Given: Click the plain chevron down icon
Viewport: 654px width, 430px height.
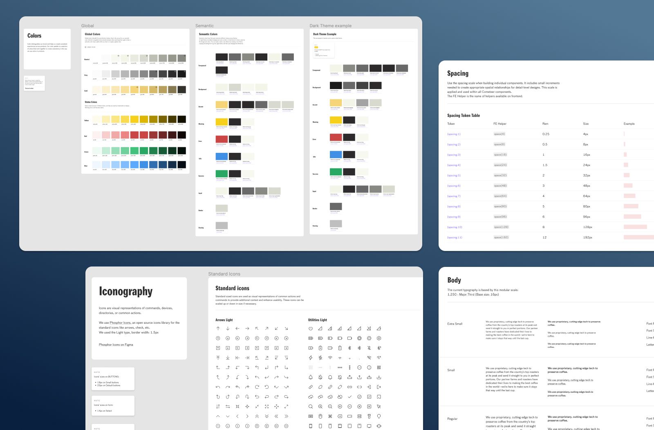Looking at the screenshot, I should [228, 416].
